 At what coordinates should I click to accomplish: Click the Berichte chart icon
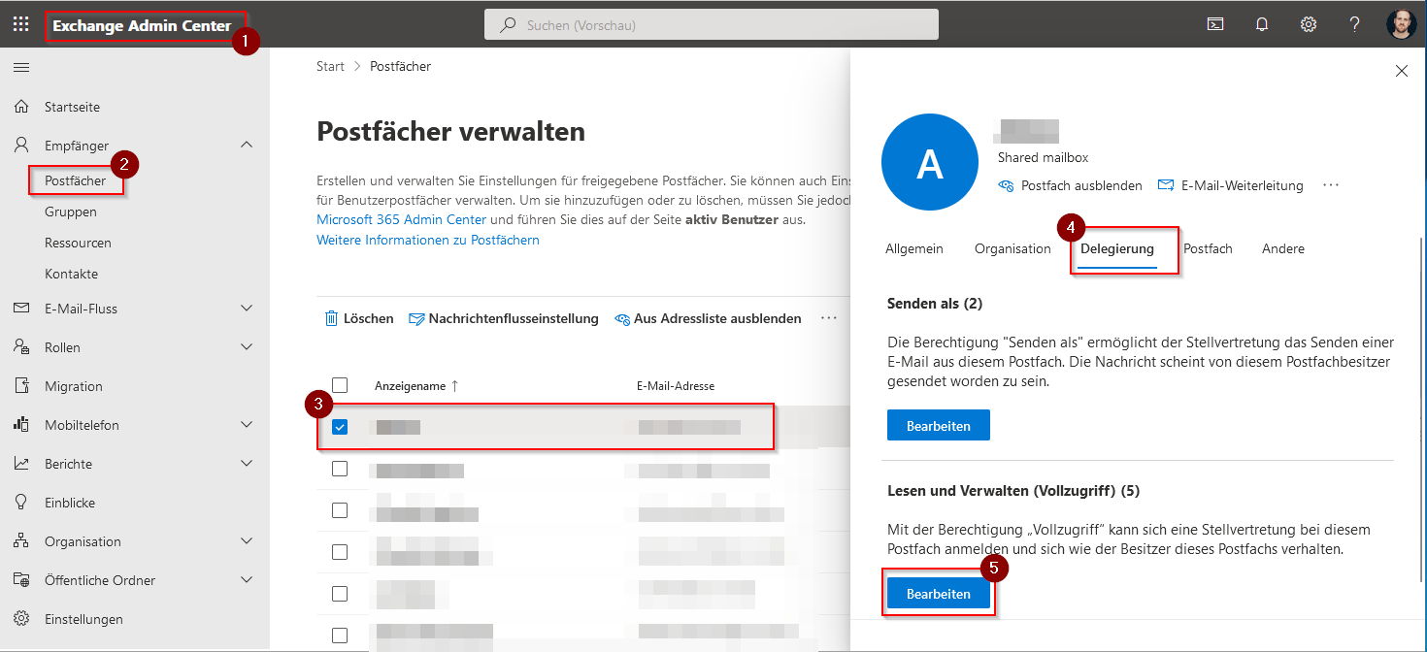click(x=21, y=464)
